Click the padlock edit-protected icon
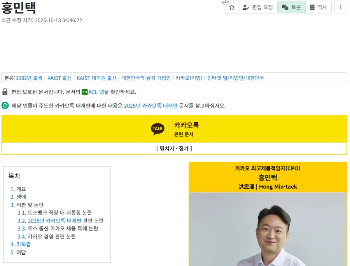Image resolution: width=350 pixels, height=266 pixels. coord(5,92)
